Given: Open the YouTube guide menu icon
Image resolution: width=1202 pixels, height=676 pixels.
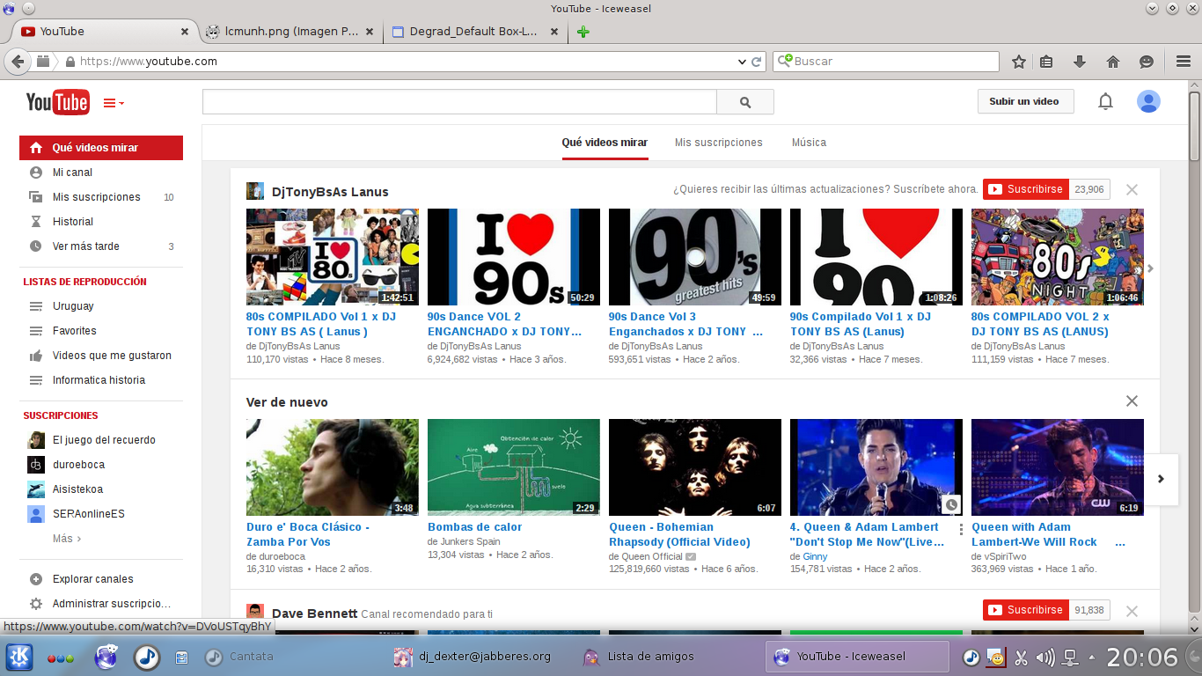Looking at the screenshot, I should coord(114,103).
